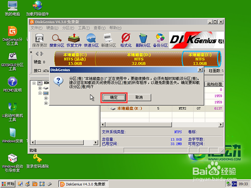This screenshot has height=188, width=251.
Task: Open the 帮助(H) menu
Action: (x=115, y=28)
